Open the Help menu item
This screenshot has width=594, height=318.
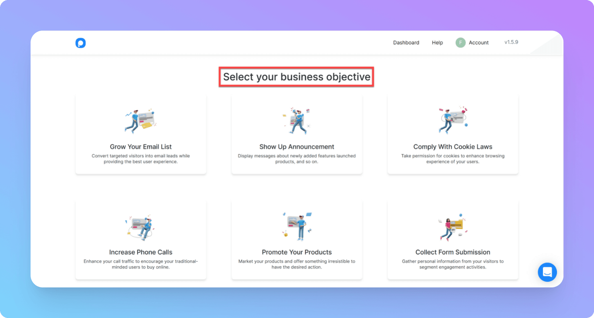coord(437,42)
